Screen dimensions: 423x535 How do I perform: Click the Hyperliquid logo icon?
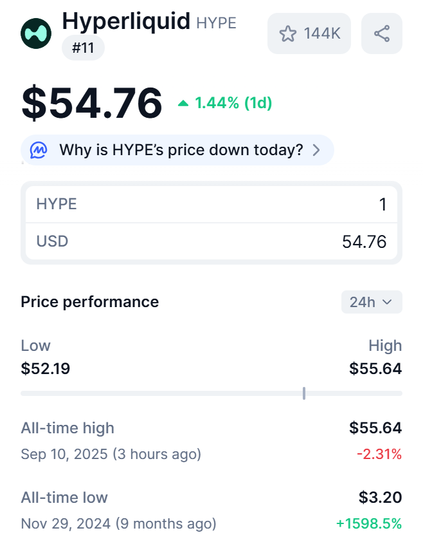coord(37,34)
